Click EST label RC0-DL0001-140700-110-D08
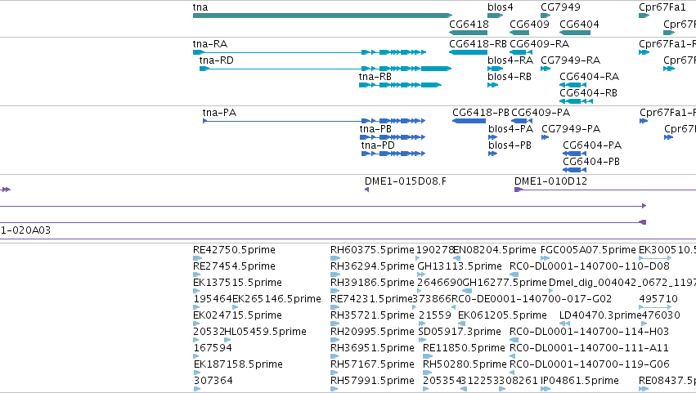 [590, 266]
